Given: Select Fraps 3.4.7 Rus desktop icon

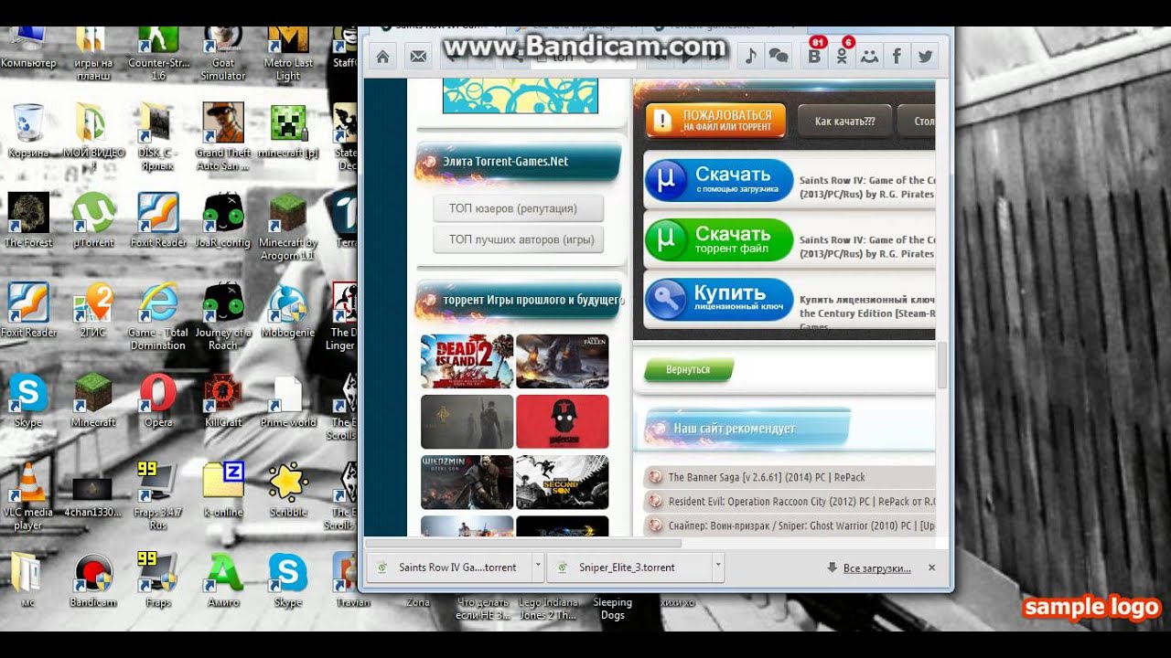Looking at the screenshot, I should (158, 496).
